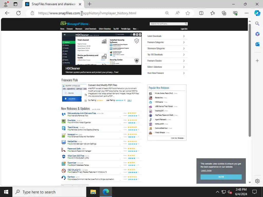The width and height of the screenshot is (263, 197).
Task: Click the page vertical scrollbar thumb
Action: coord(250,80)
